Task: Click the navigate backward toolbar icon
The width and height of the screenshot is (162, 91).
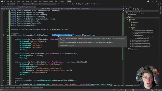Action: pos(3,4)
